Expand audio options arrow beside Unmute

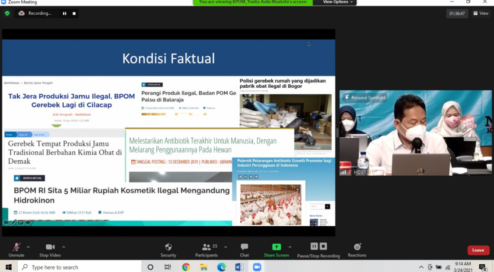click(28, 247)
